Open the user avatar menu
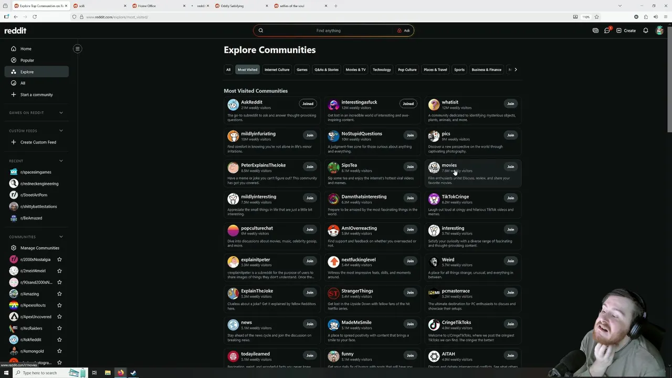This screenshot has height=378, width=672. 659,30
